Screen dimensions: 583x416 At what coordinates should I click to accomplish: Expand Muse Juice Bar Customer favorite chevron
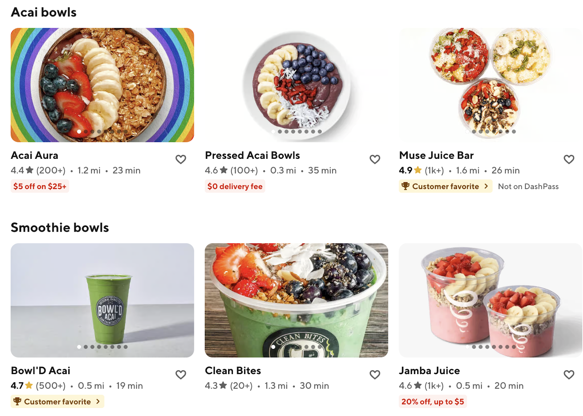pos(486,186)
